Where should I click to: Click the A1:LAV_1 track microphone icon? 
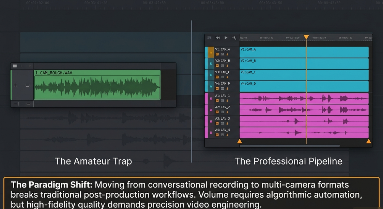pyautogui.click(x=211, y=99)
